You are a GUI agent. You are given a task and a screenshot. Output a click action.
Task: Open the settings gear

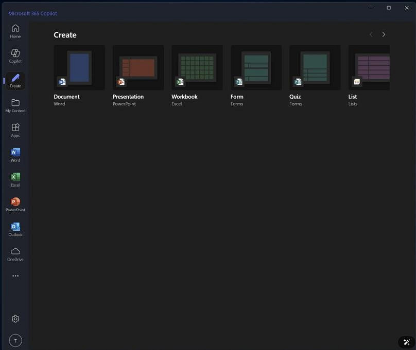point(15,319)
